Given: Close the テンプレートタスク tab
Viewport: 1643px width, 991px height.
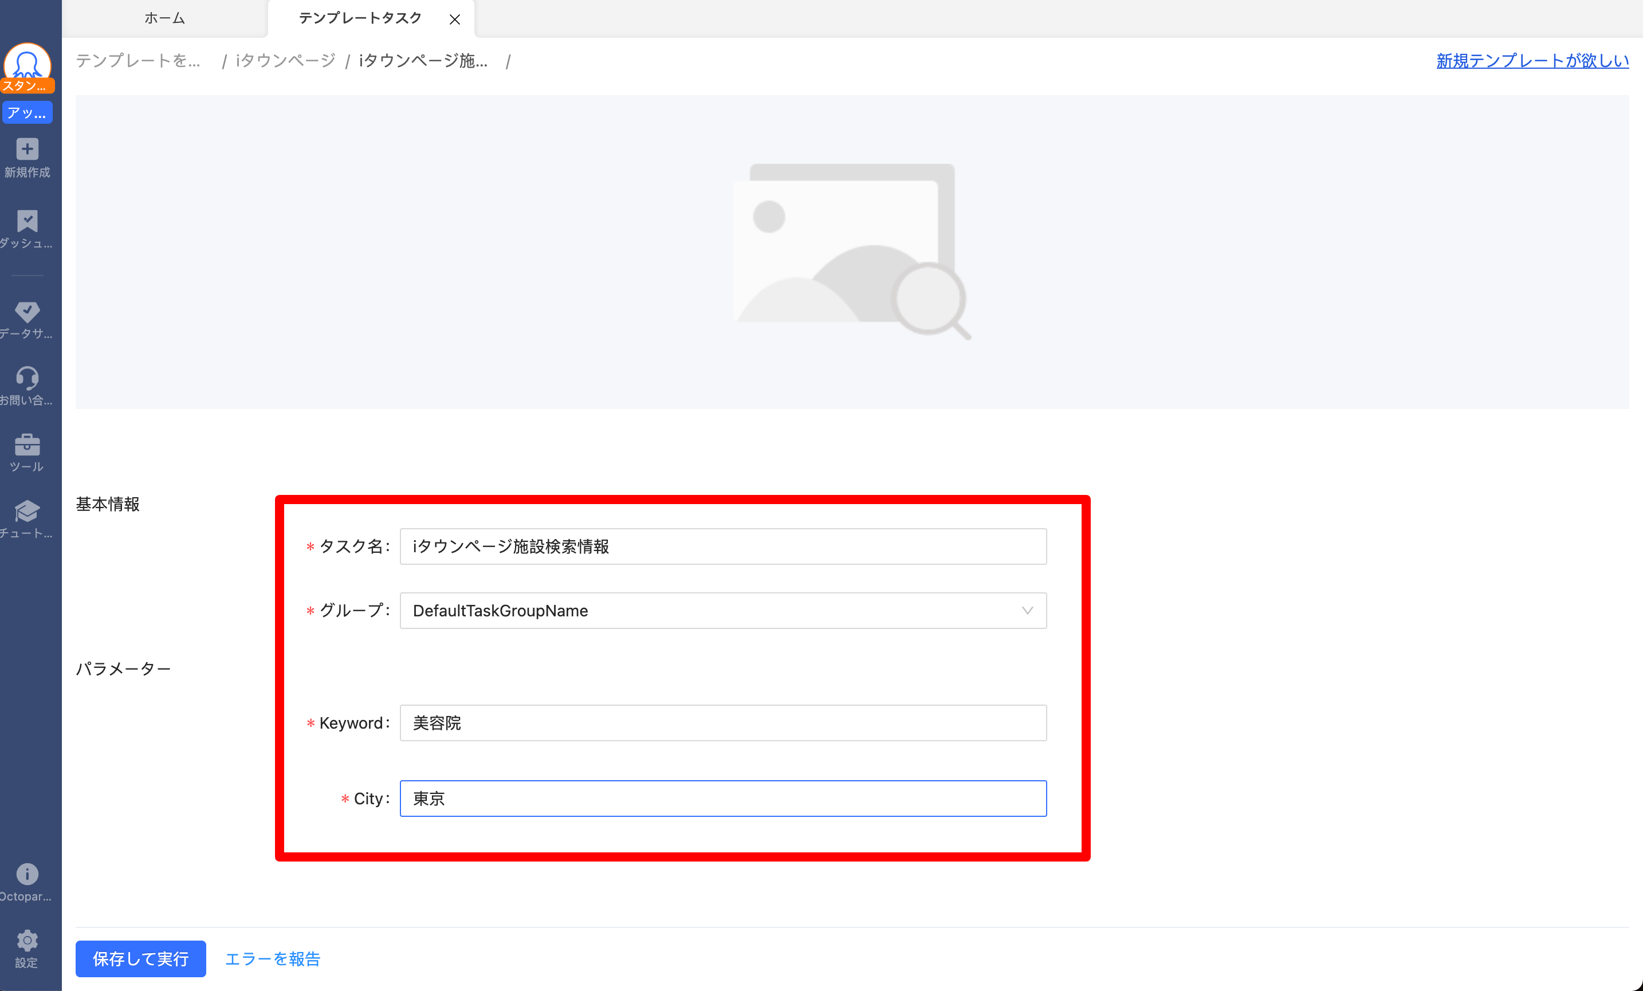Looking at the screenshot, I should [x=455, y=19].
